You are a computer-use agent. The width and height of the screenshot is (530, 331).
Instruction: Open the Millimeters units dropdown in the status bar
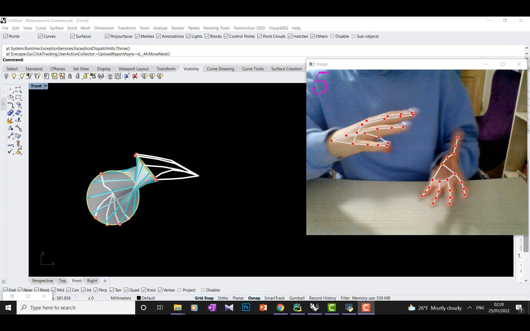tap(121, 298)
